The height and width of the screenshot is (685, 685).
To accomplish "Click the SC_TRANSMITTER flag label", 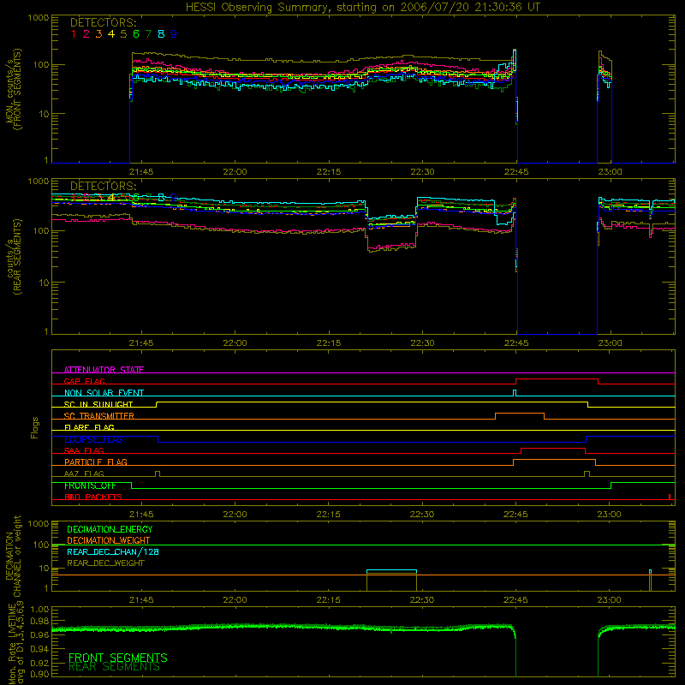I will (x=99, y=416).
